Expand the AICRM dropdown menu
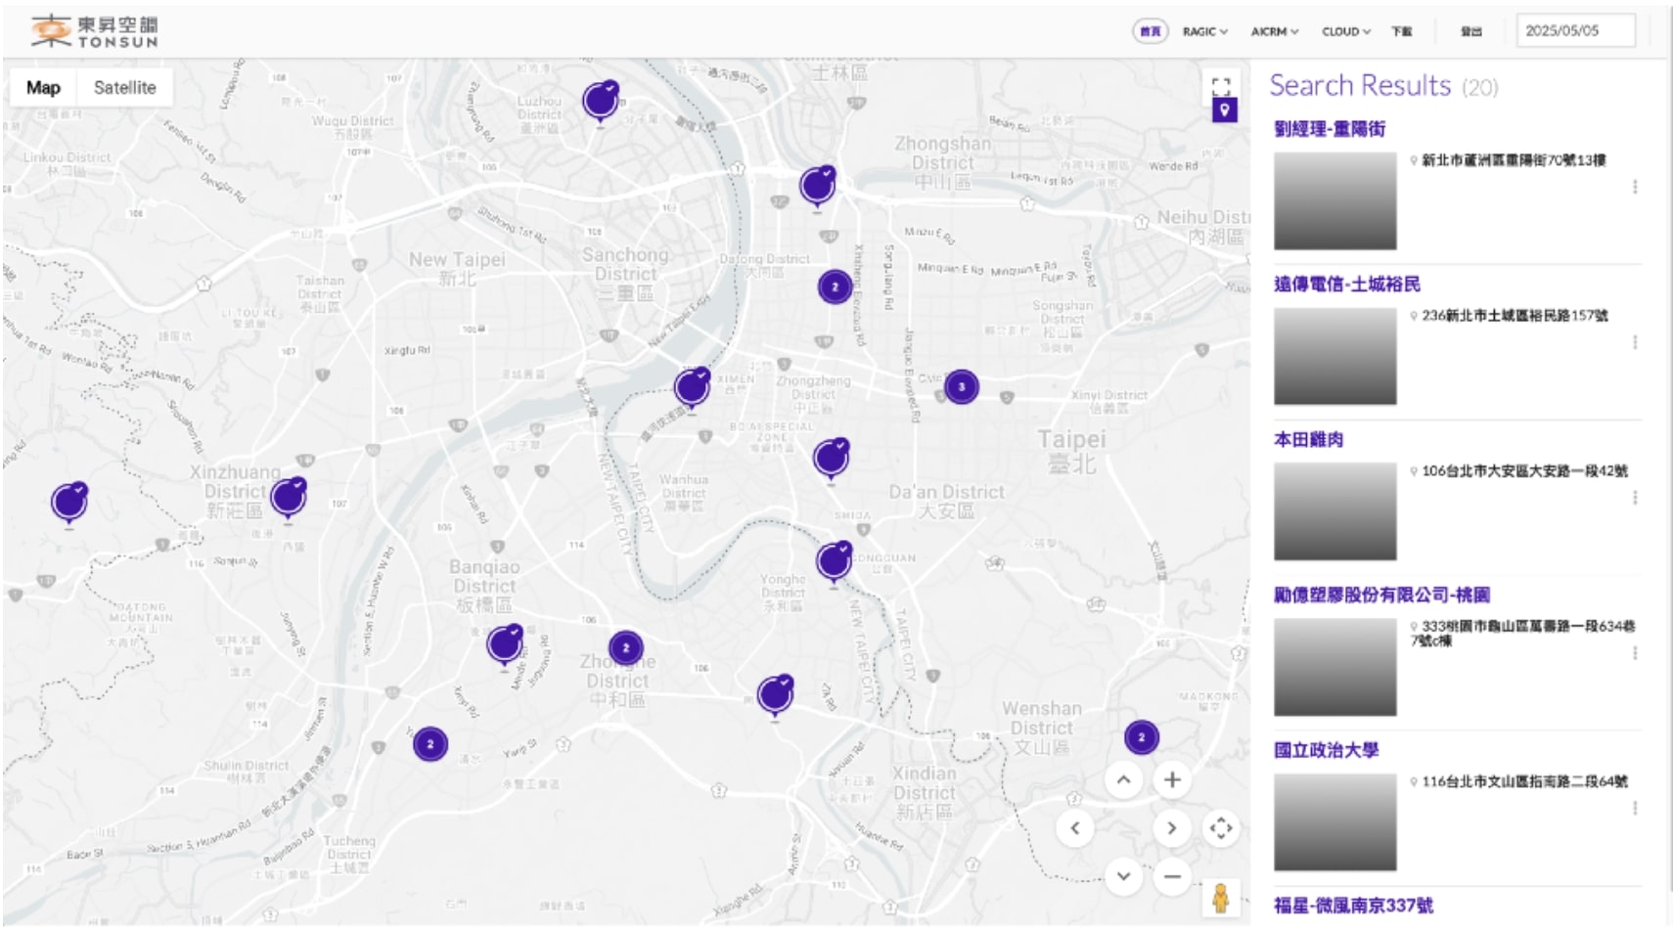The width and height of the screenshot is (1673, 929). click(1274, 31)
